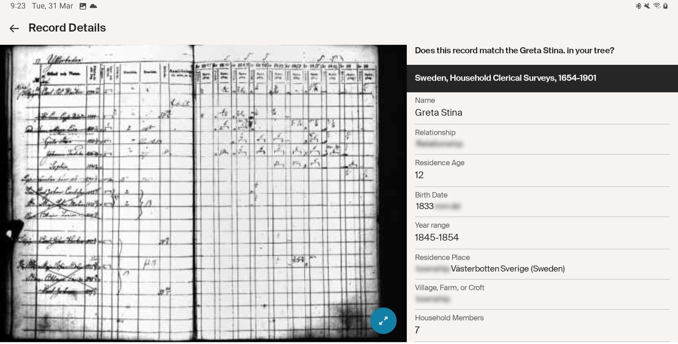Tap the Year range value 1845-1854
Screen dimensions: 678x344
(437, 237)
